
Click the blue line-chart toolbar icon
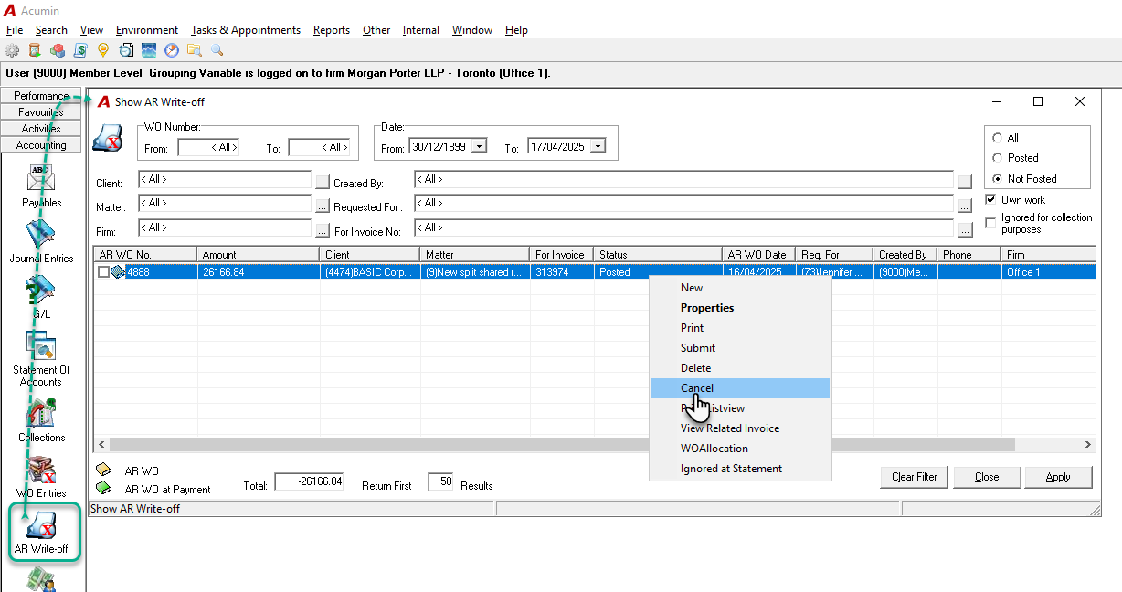pos(149,50)
